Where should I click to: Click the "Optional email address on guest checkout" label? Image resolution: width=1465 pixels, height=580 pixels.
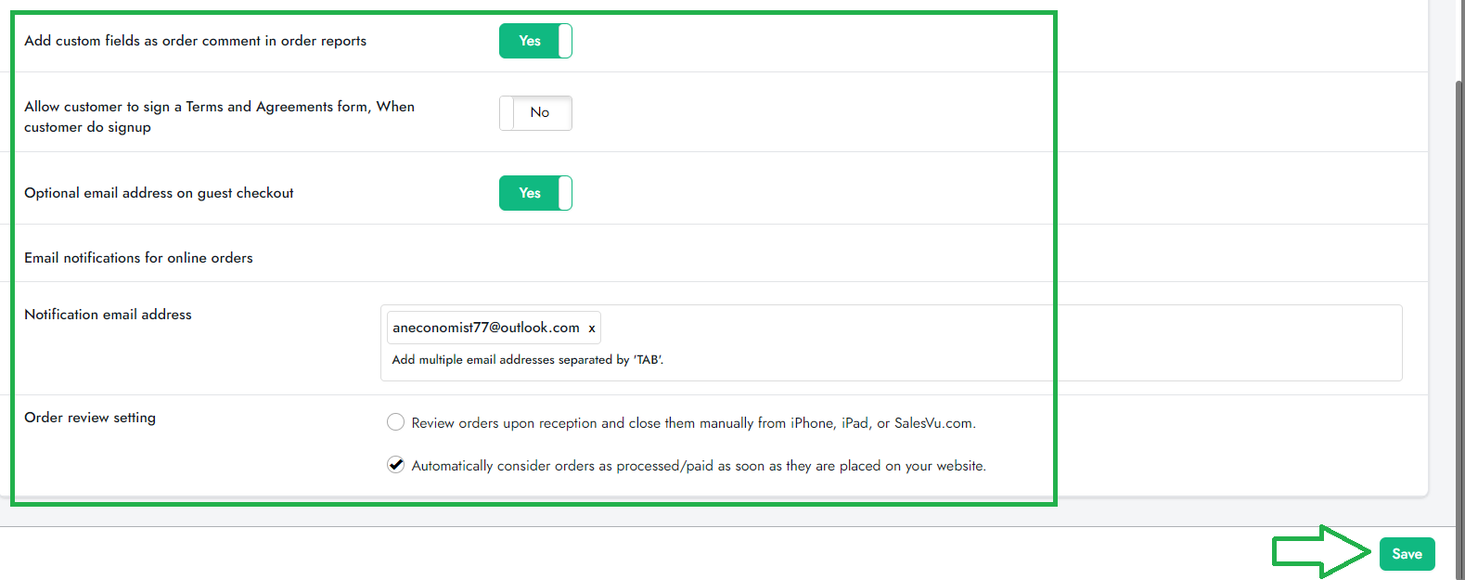click(x=159, y=193)
